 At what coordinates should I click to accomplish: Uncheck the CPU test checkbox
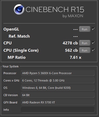[93, 43]
